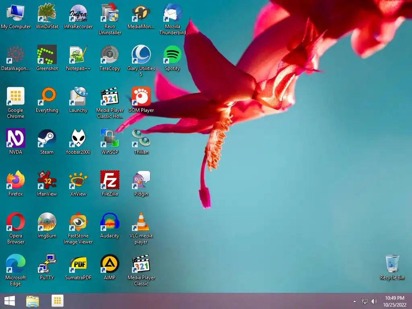The image size is (412, 309).
Task: Open File Explorer from the taskbar
Action: point(33,301)
